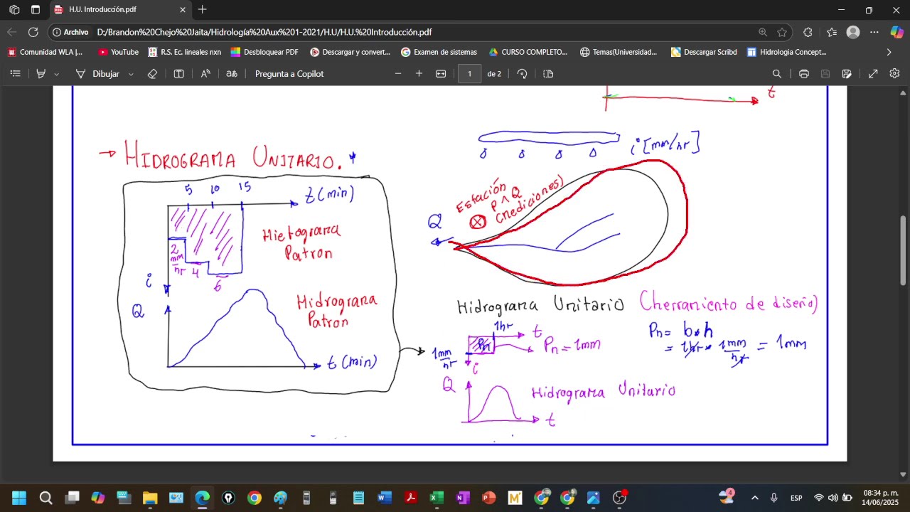The image size is (910, 512).
Task: Open Windows taskbar search
Action: 45,498
